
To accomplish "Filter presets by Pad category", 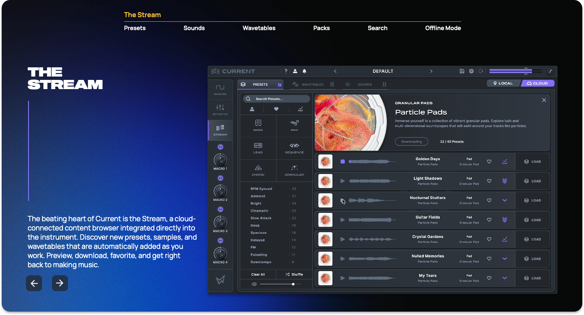I will click(x=294, y=125).
